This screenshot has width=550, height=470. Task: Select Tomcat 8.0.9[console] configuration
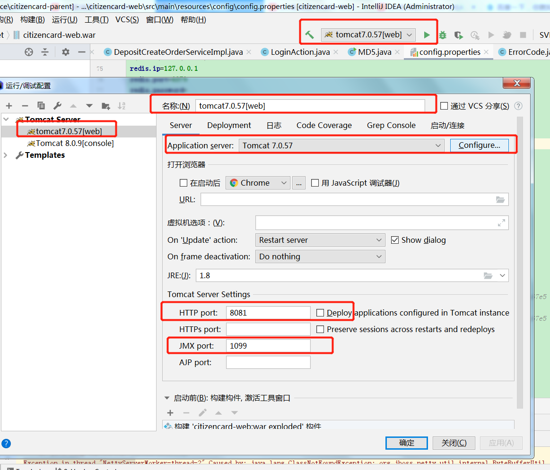pos(74,143)
